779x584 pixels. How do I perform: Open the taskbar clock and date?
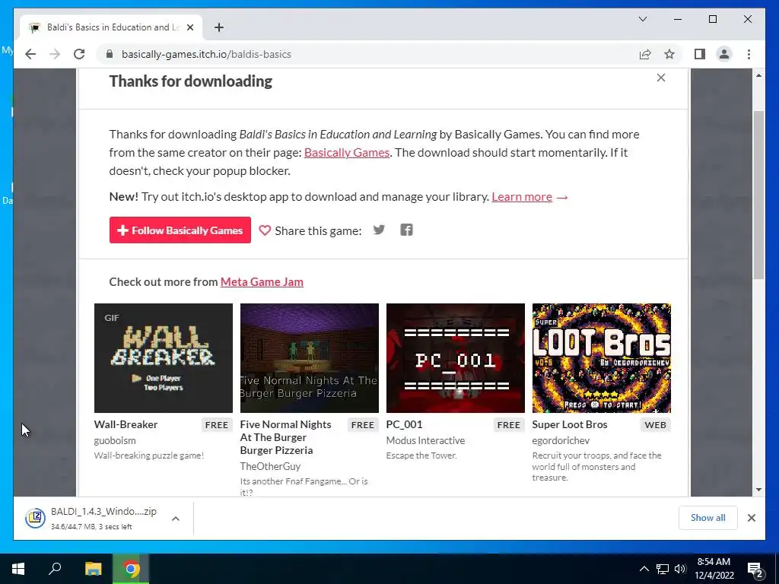pyautogui.click(x=714, y=569)
